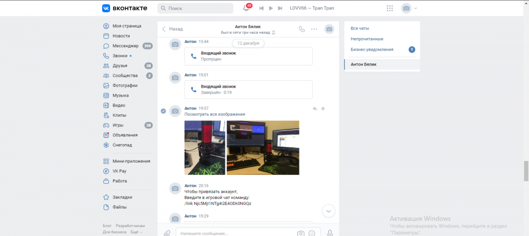Start a call with the phone icon
Image resolution: width=529 pixels, height=236 pixels.
tap(302, 29)
